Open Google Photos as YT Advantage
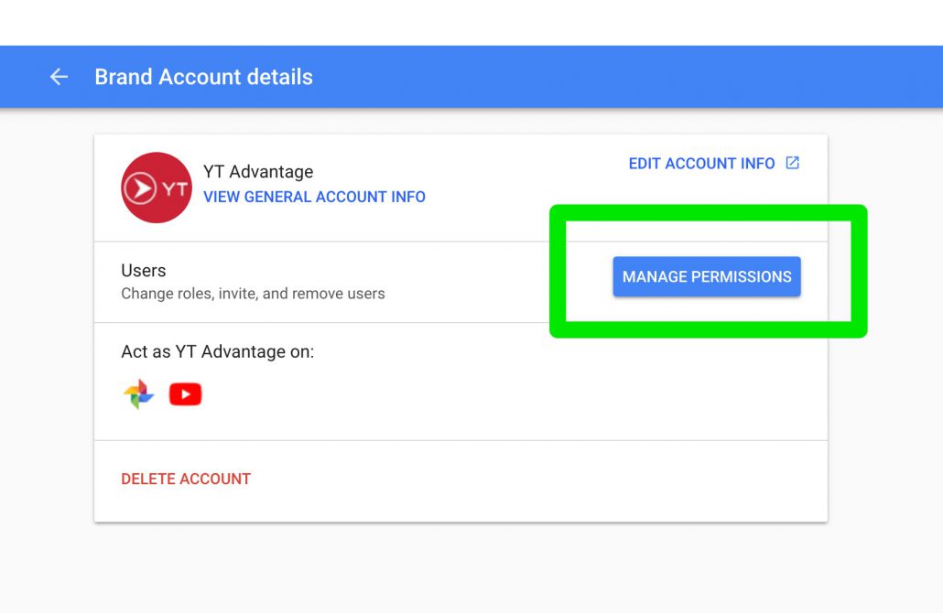 pos(139,394)
